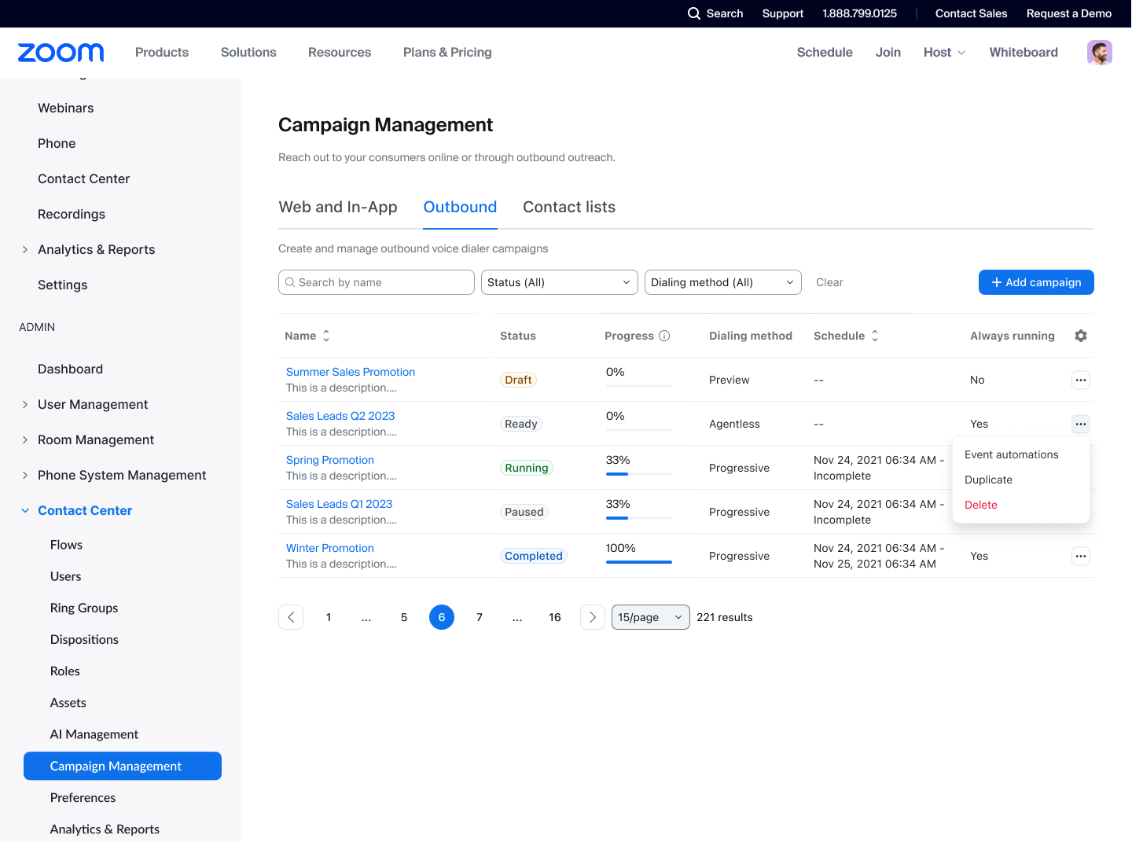Open the Status (All) dropdown

[560, 282]
